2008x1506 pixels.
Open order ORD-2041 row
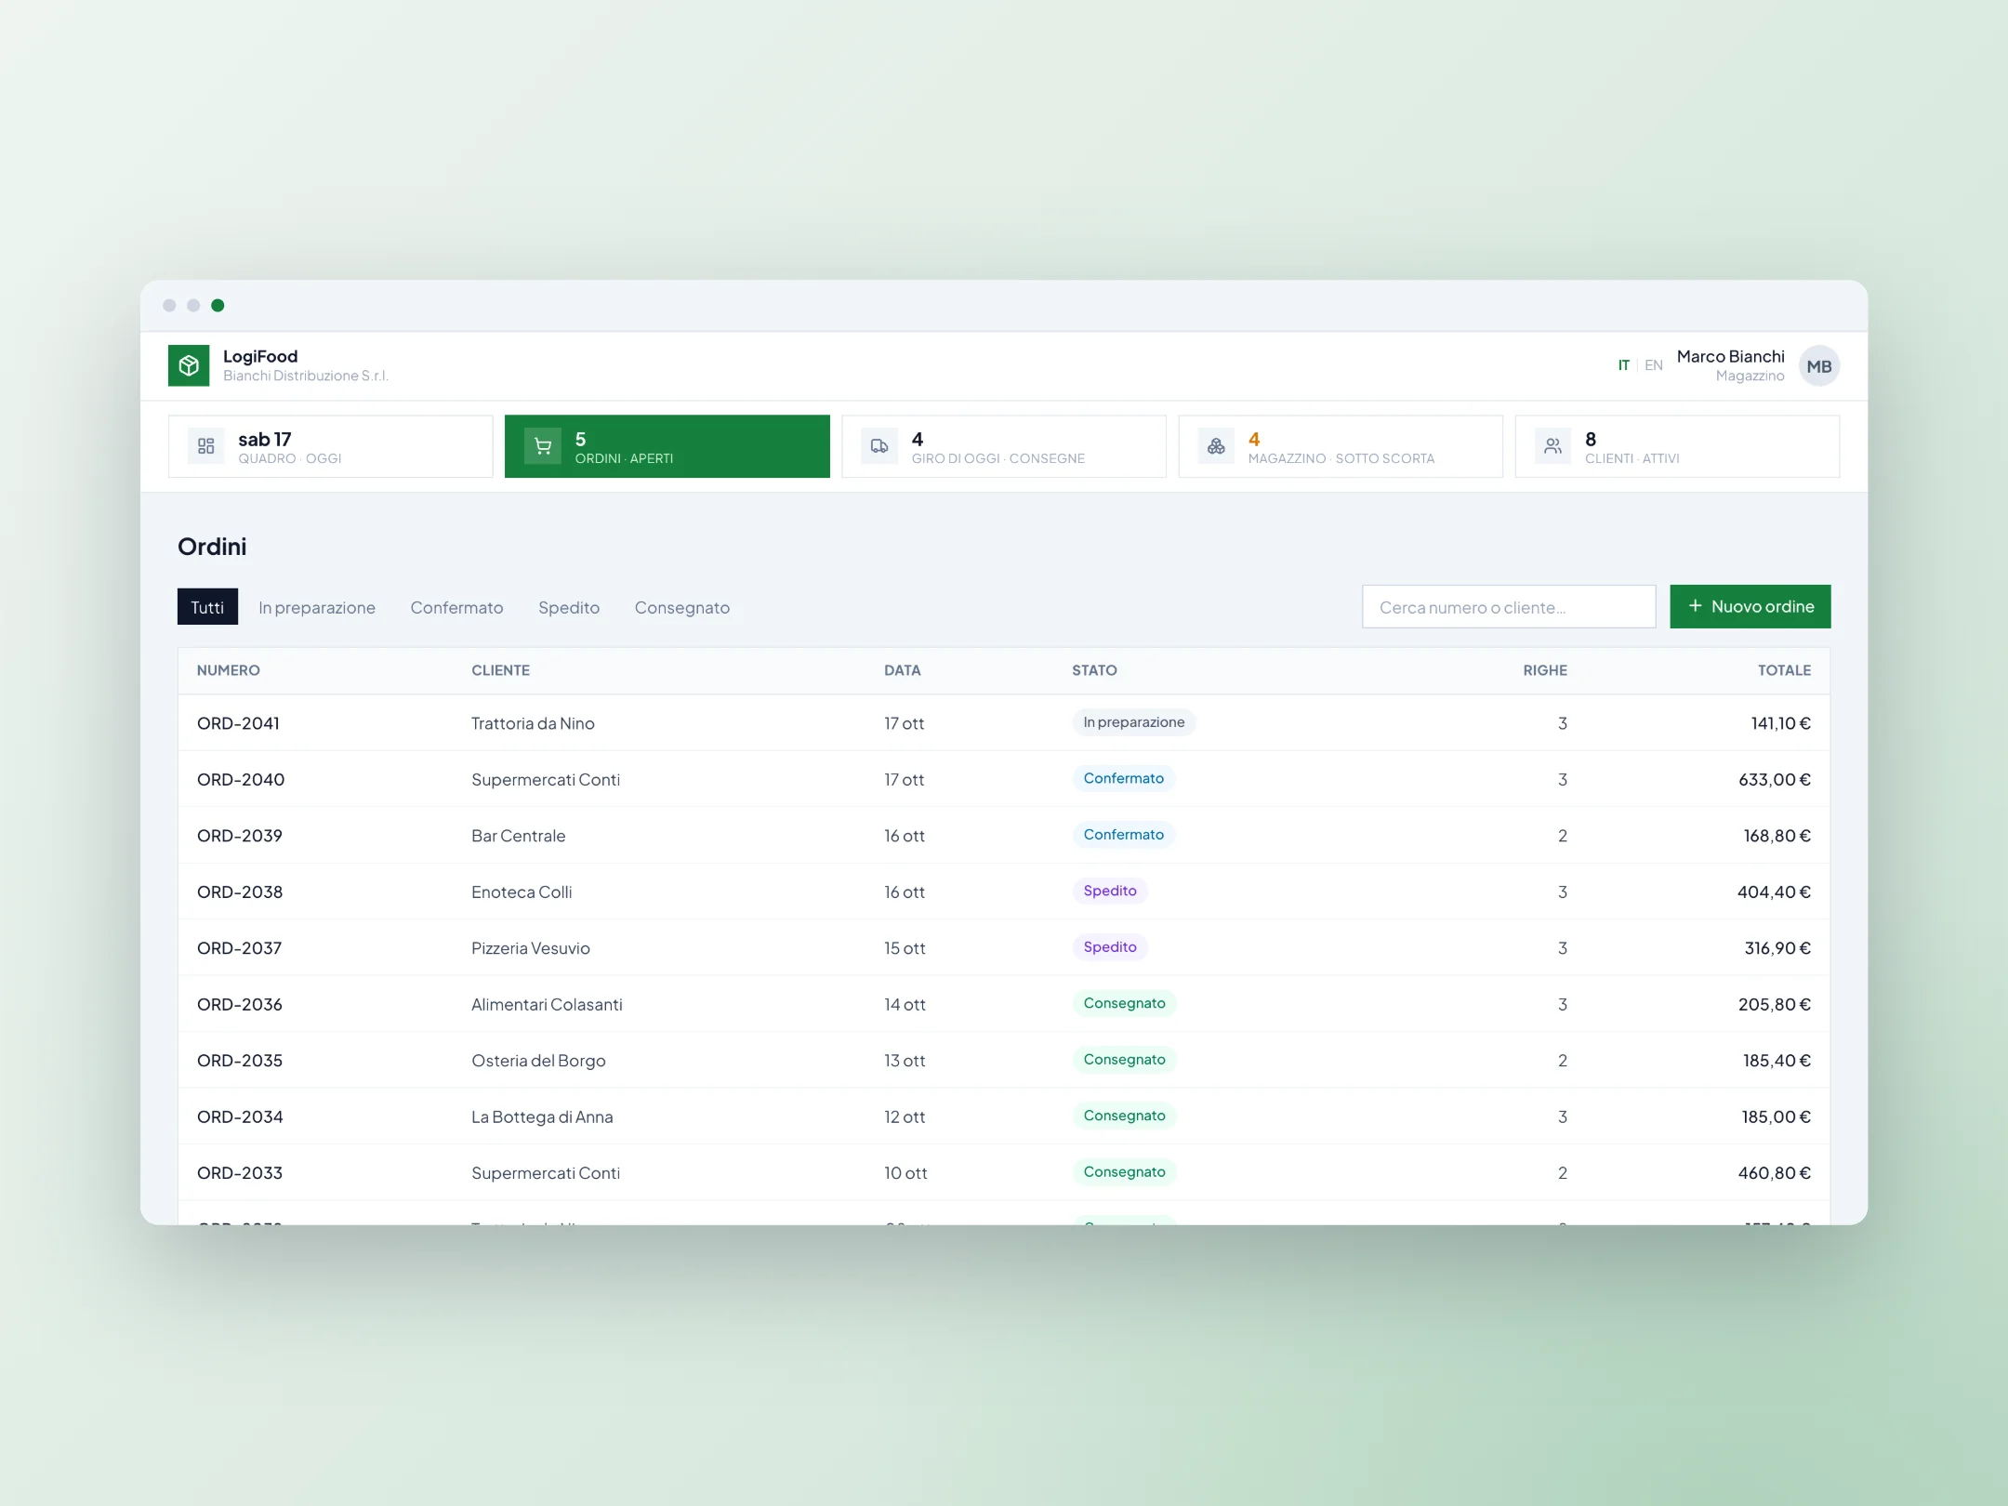[x=1004, y=722]
